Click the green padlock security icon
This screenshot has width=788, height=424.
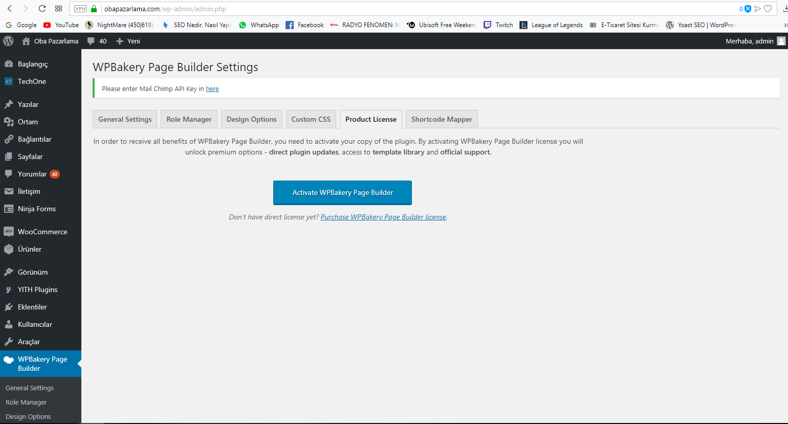pyautogui.click(x=94, y=9)
